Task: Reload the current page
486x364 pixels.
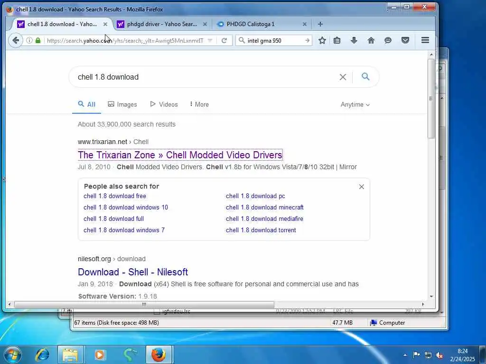Action: point(224,40)
